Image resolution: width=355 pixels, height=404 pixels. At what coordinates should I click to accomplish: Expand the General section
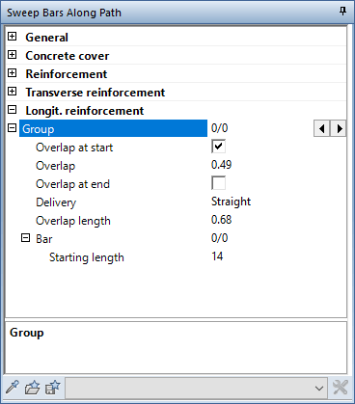[13, 37]
